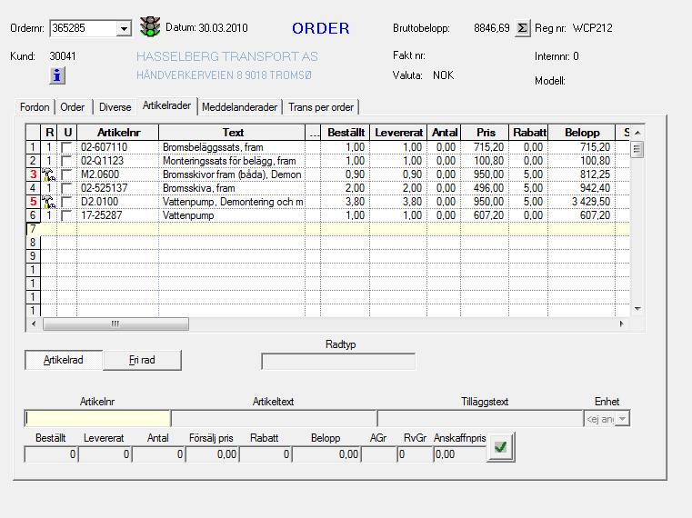Click the Rabatt entry field
The width and height of the screenshot is (692, 518).
pyautogui.click(x=266, y=454)
